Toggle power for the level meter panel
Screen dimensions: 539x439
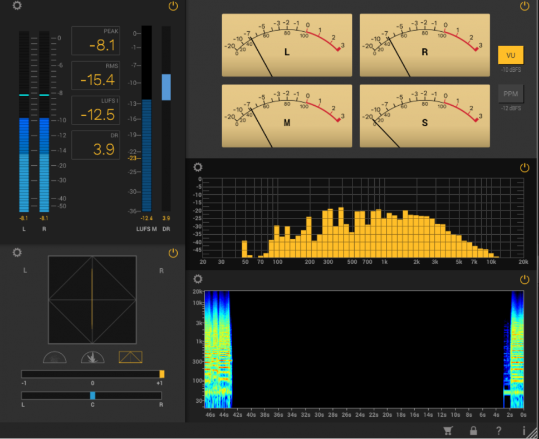click(x=173, y=6)
